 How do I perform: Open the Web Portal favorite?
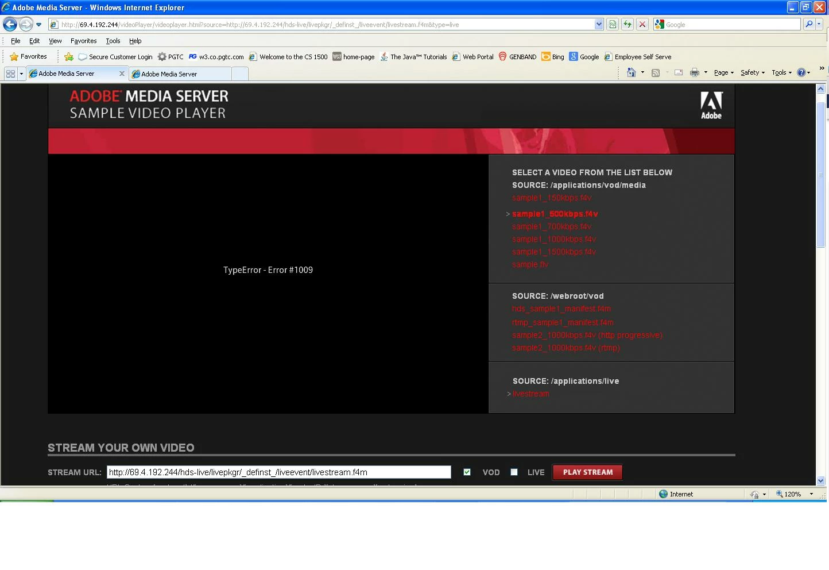pos(473,57)
